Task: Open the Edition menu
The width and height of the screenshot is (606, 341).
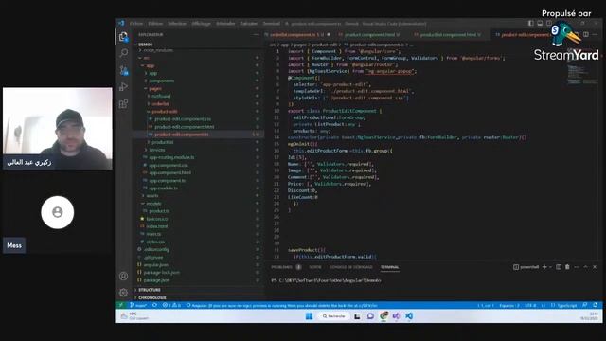Action: coord(155,23)
